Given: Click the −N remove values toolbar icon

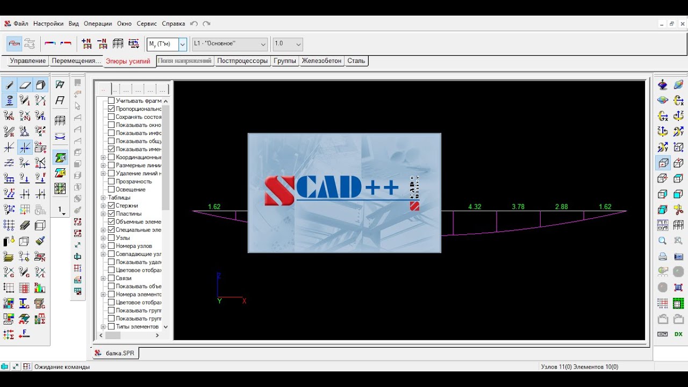Looking at the screenshot, I should point(102,44).
